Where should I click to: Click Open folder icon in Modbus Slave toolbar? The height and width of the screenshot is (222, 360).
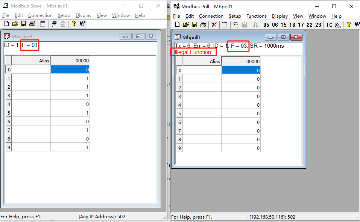tap(15, 24)
